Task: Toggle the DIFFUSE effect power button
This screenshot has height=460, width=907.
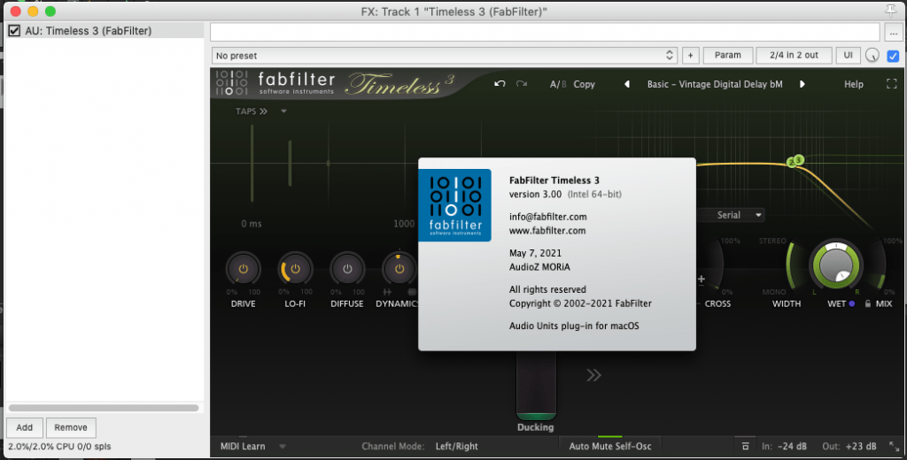Action: point(347,269)
